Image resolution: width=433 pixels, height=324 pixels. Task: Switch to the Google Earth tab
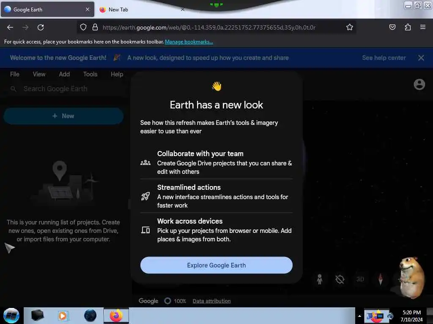tap(47, 10)
